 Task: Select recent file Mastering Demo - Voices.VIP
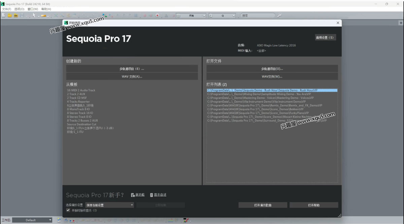click(260, 98)
